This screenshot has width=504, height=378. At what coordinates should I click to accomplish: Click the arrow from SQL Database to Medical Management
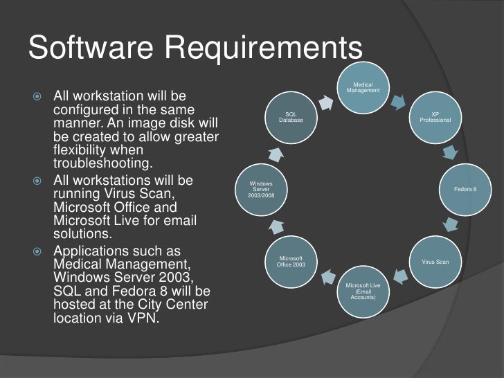[326, 103]
